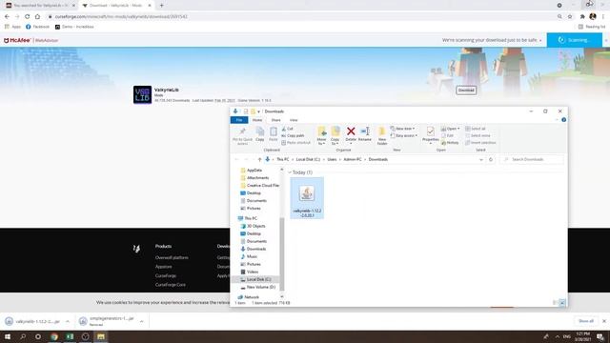
Task: Select Creative Cloud Files in navigation pane
Action: point(260,186)
